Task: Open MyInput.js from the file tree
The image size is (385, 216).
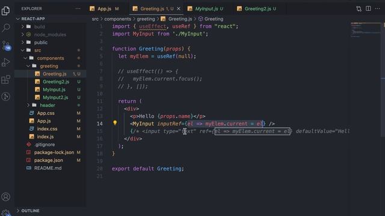Action: [51, 89]
